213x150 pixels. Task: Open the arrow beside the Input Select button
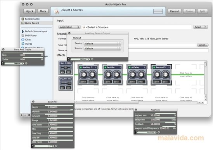tap(206, 27)
